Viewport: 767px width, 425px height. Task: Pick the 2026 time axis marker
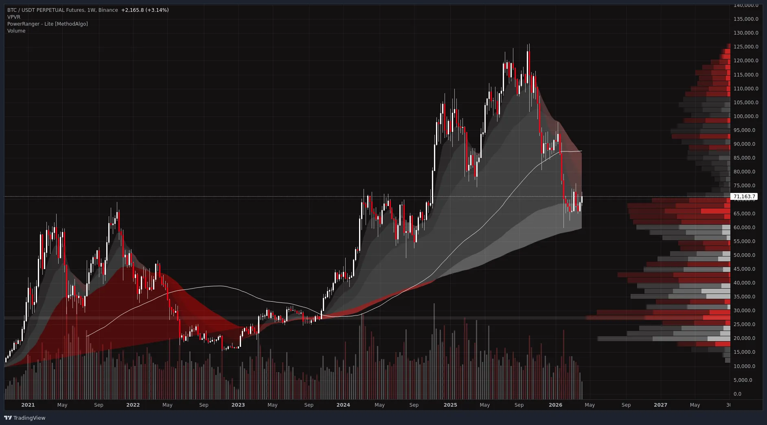[555, 405]
